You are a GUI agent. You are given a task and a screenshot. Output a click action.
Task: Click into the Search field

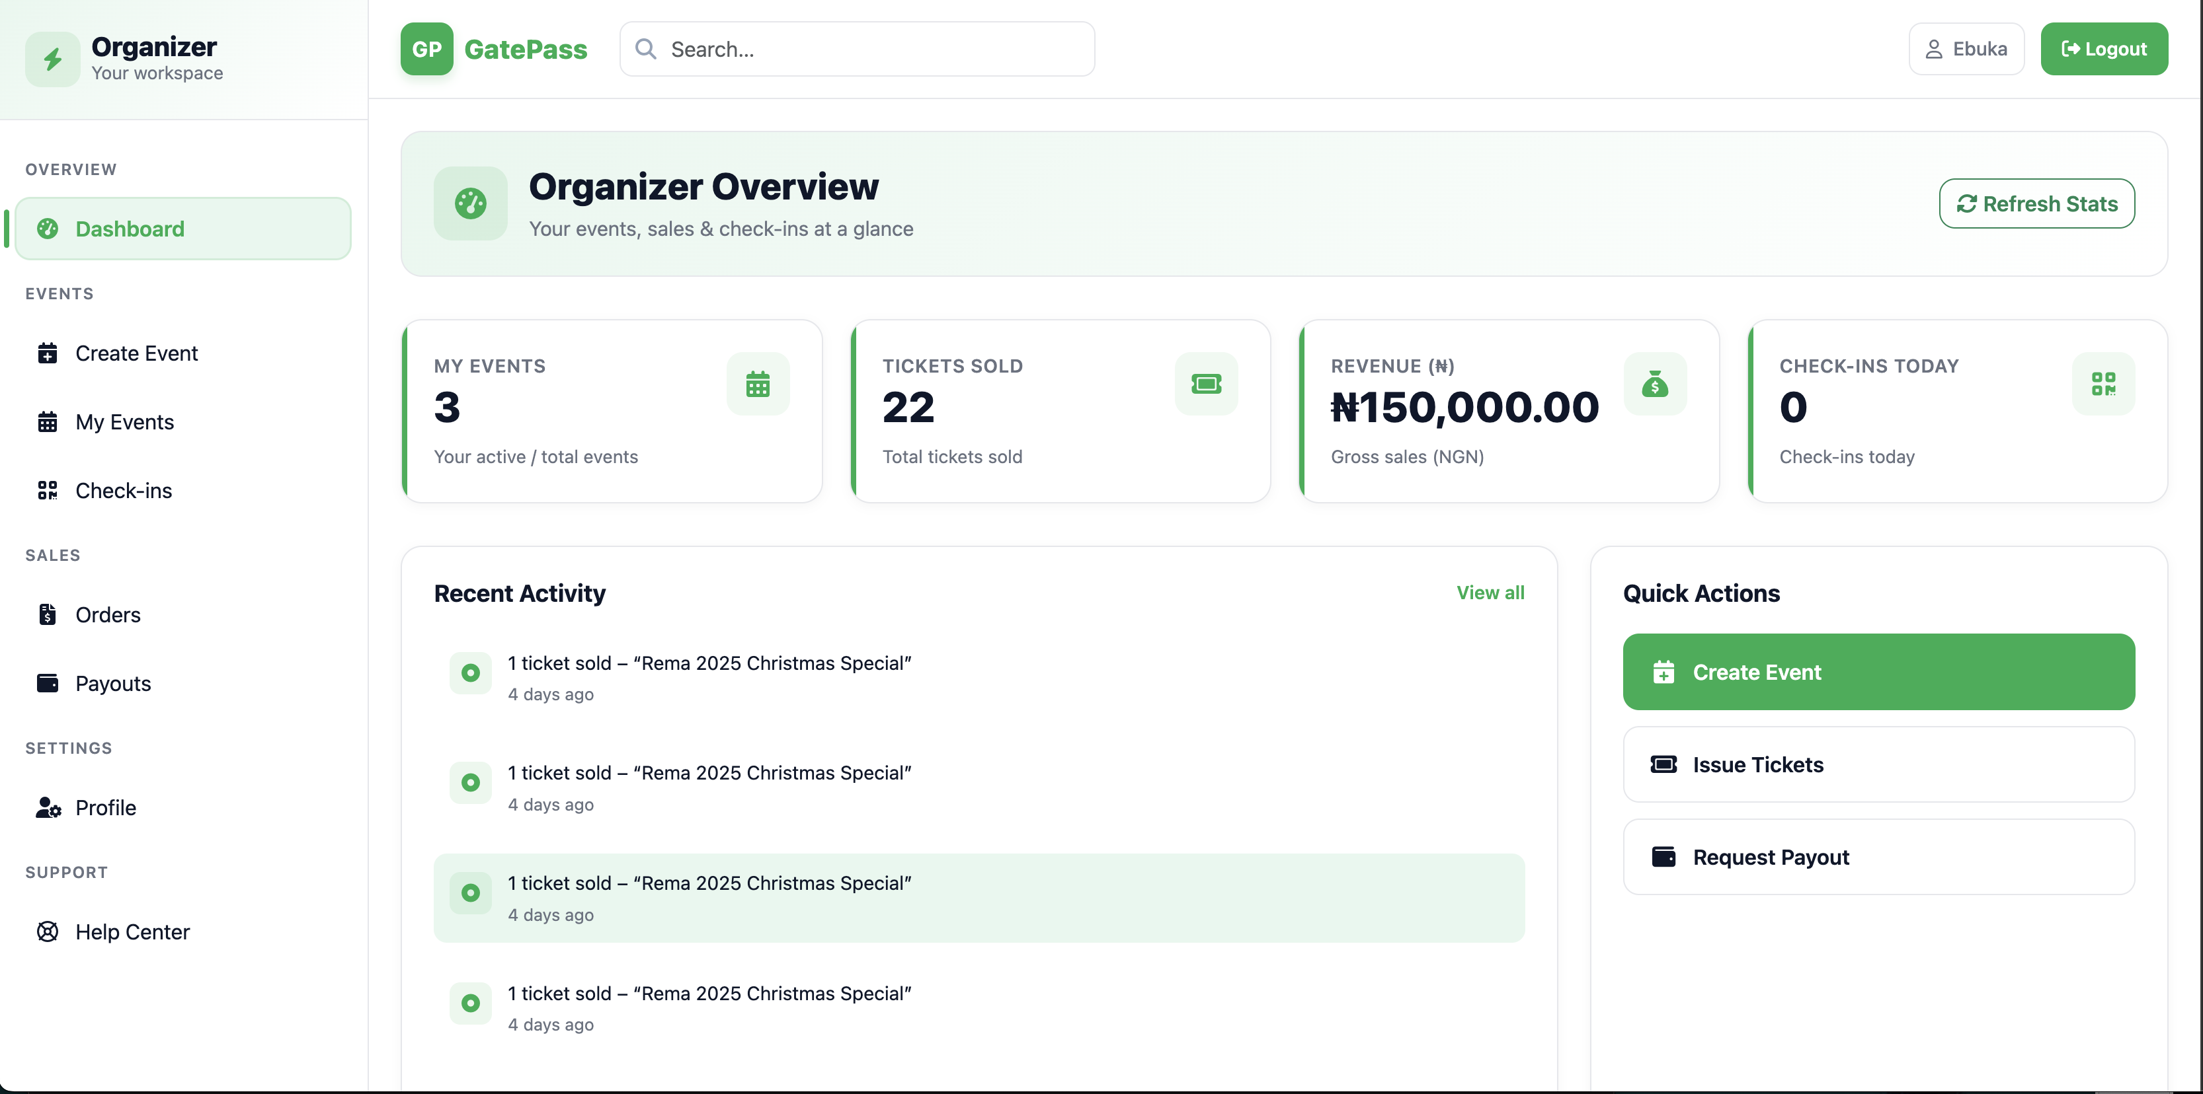[872, 49]
